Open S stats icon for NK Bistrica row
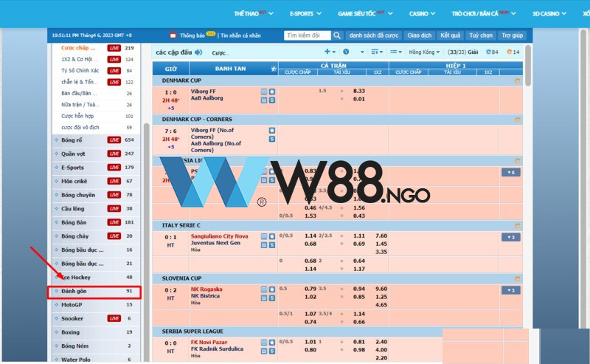The image size is (590, 364). 272,298
